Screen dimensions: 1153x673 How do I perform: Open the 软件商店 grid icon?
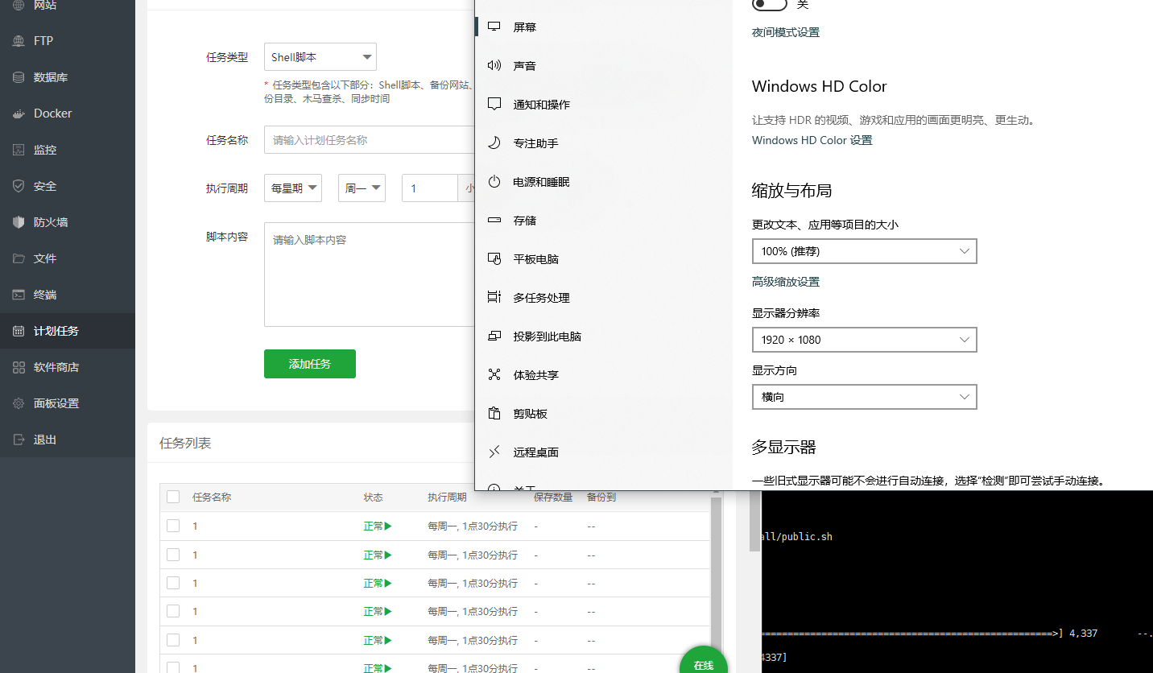click(19, 367)
